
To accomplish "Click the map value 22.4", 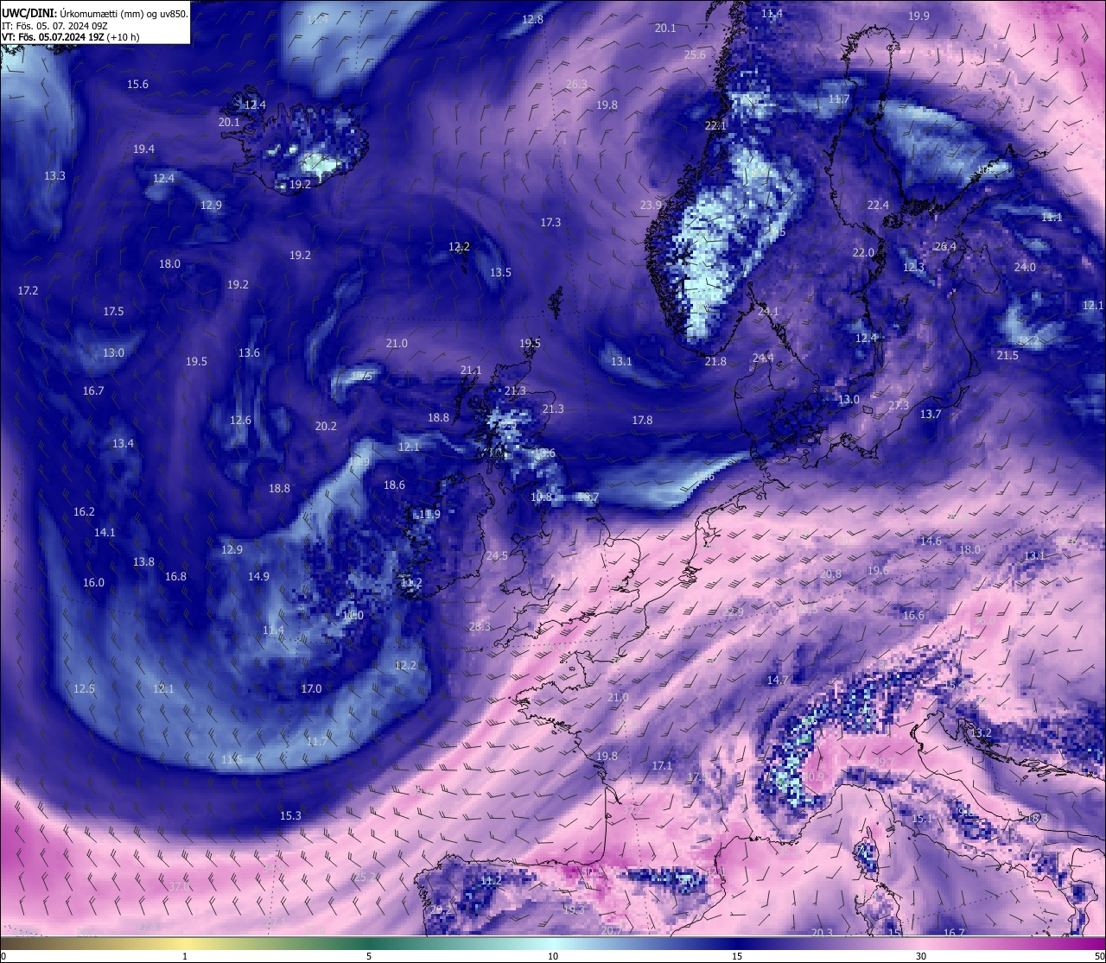I will click(878, 205).
